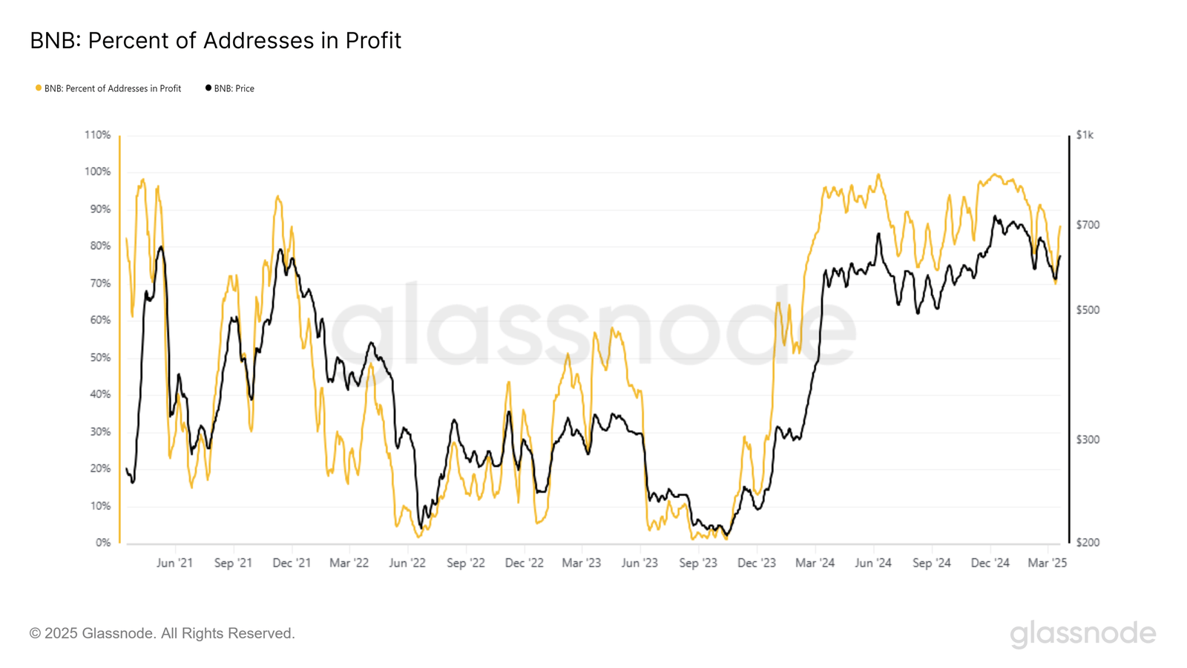Click the $1k label on price axis
The height and width of the screenshot is (668, 1187).
(x=1085, y=135)
